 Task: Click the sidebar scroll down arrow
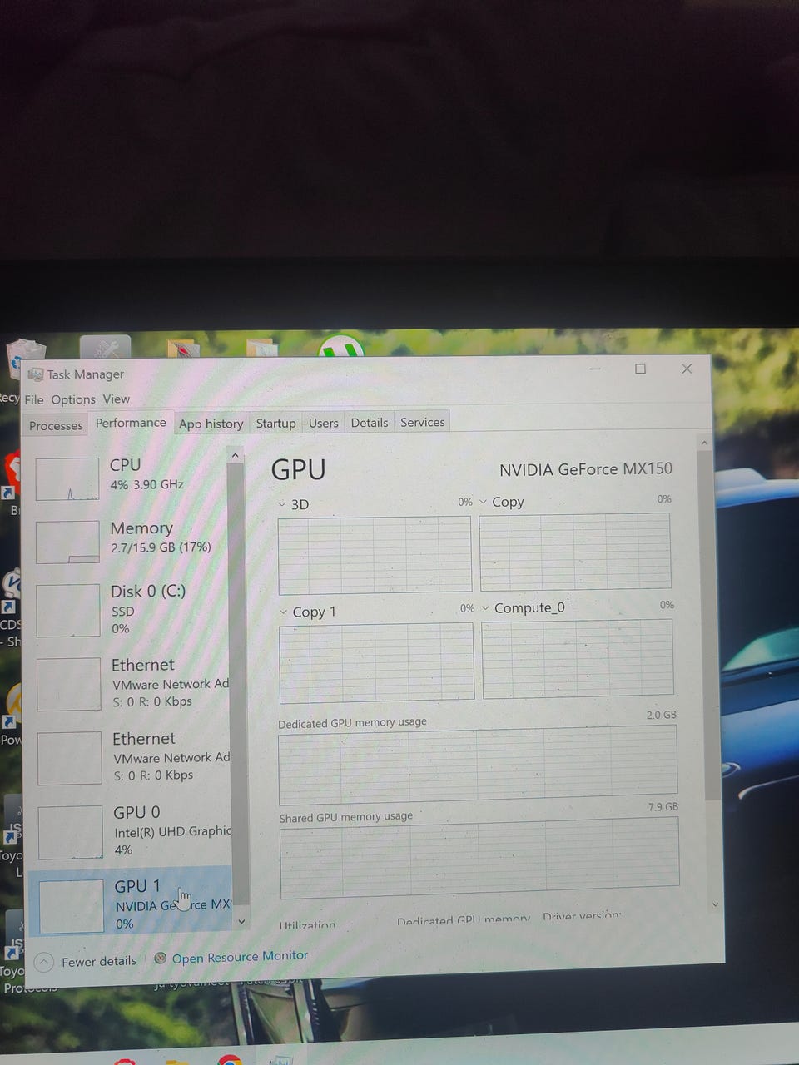(x=241, y=921)
